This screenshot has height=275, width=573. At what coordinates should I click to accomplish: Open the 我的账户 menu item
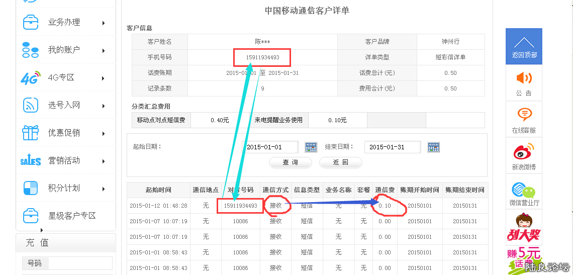[64, 50]
